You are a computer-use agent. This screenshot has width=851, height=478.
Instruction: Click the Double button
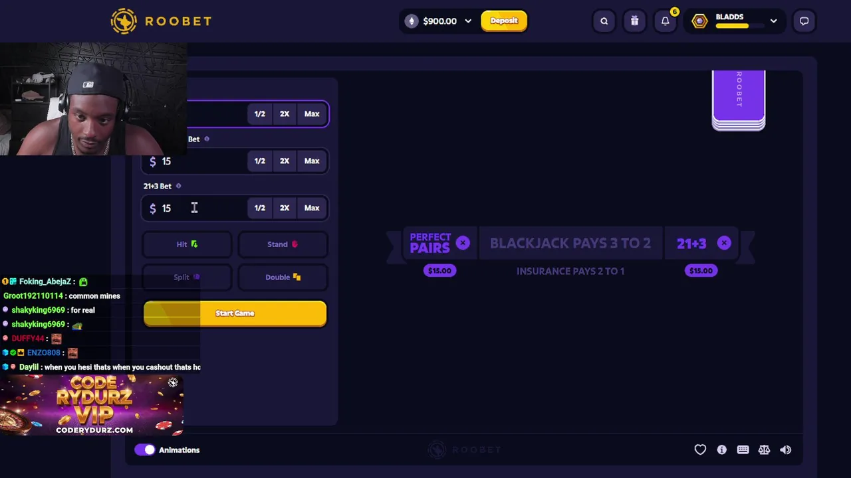pos(282,277)
